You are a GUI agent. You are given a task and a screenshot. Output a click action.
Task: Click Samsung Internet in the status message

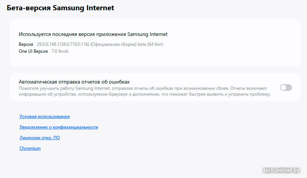[x=147, y=34]
